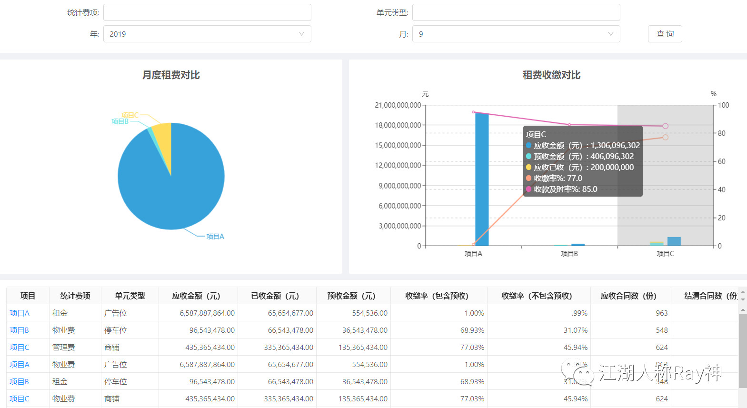Click the 统计费项 input field
747x408 pixels.
tap(207, 12)
